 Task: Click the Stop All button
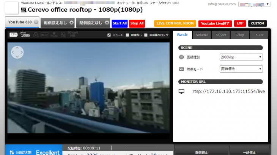[x=137, y=23]
